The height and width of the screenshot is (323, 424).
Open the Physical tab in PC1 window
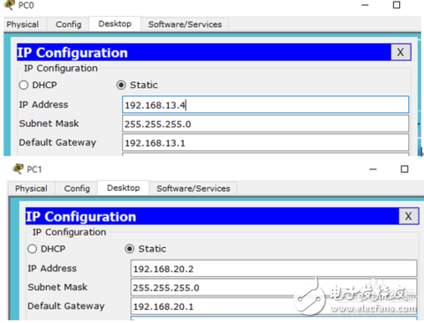[31, 188]
